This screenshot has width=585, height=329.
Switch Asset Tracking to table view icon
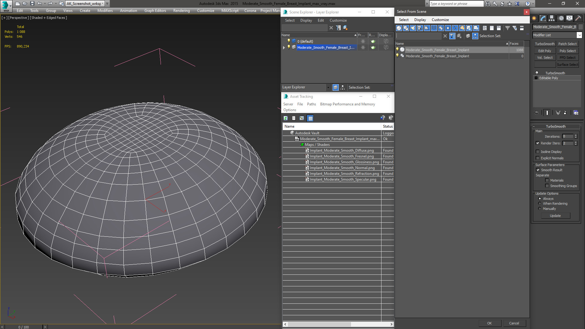(x=310, y=118)
